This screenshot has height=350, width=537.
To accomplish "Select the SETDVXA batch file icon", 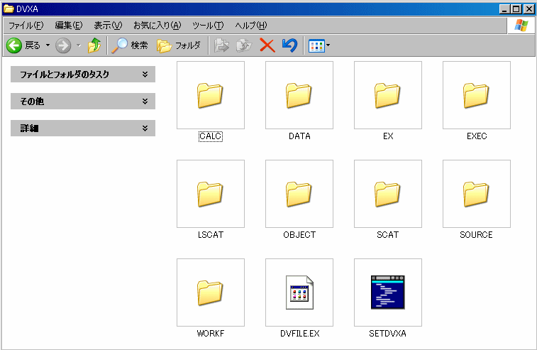I will coord(387,292).
